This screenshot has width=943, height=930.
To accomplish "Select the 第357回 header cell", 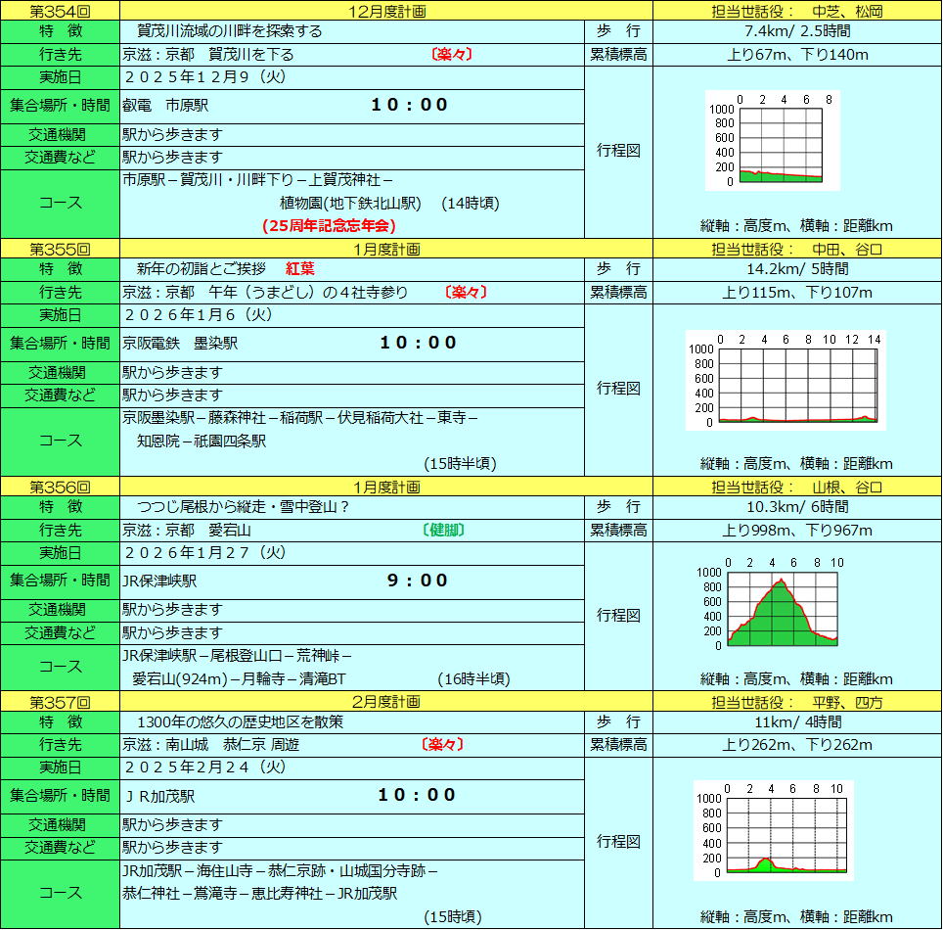I will (60, 702).
